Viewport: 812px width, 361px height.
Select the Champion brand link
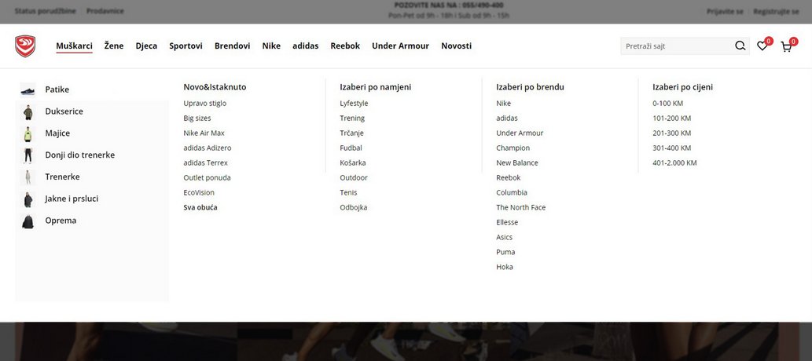tap(513, 148)
